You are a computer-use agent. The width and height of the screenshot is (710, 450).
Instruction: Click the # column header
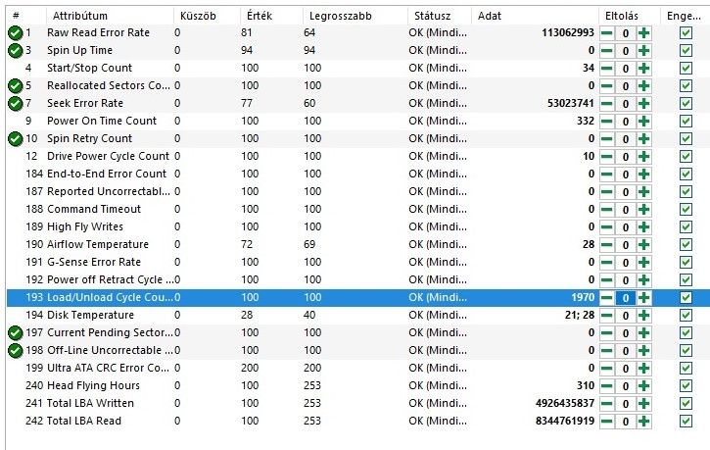pos(25,16)
